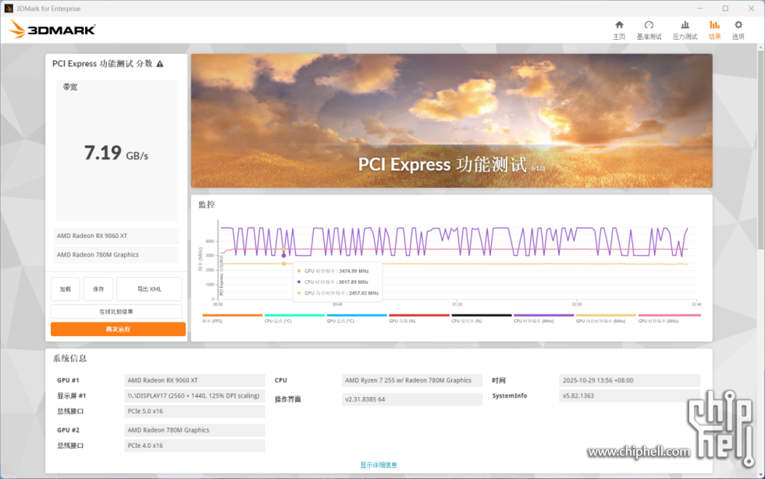The width and height of the screenshot is (765, 479).
Task: Click the 3DMark logo in the header
Action: [x=52, y=30]
